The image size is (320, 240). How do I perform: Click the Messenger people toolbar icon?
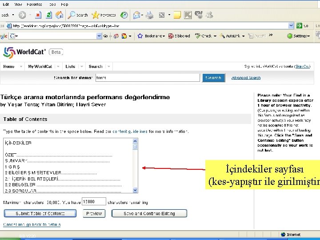(209, 15)
